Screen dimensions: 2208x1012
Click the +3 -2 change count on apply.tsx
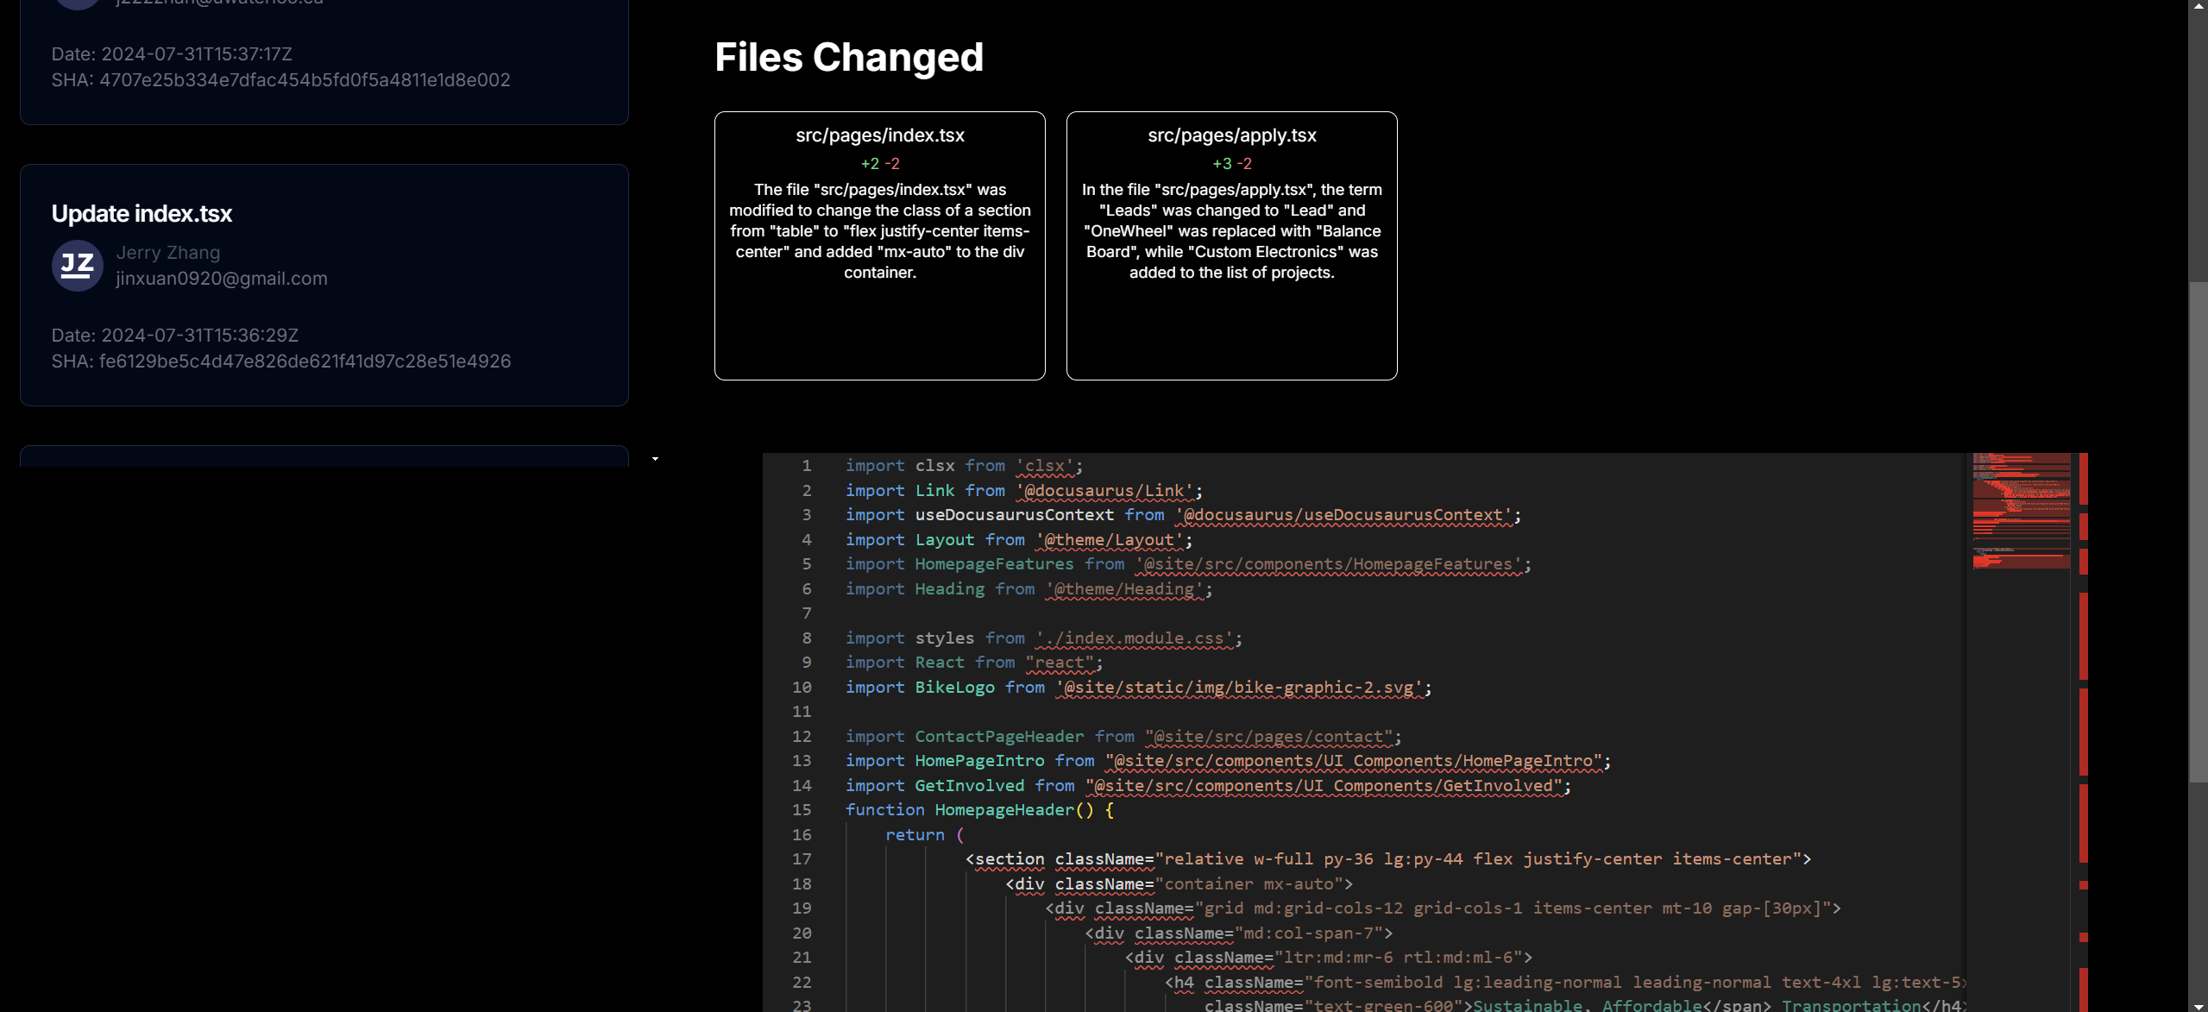point(1231,164)
